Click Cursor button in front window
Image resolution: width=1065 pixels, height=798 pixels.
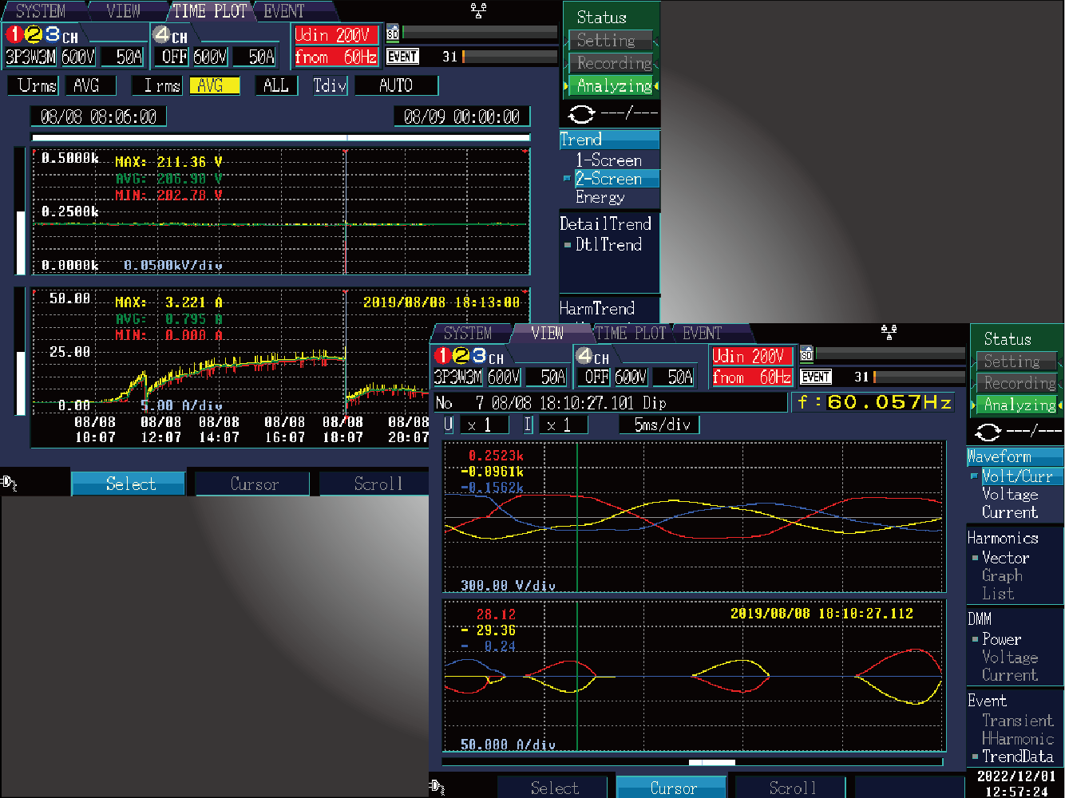(672, 788)
